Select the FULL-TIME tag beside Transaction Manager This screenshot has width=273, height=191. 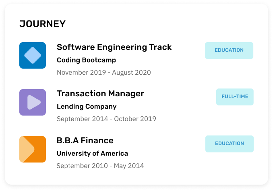[235, 97]
